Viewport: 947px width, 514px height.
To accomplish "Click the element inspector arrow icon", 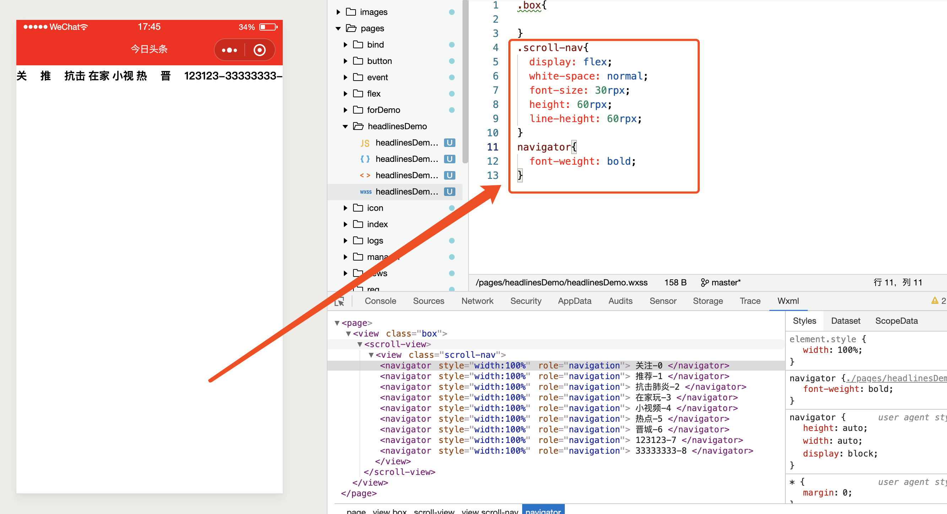I will [339, 301].
